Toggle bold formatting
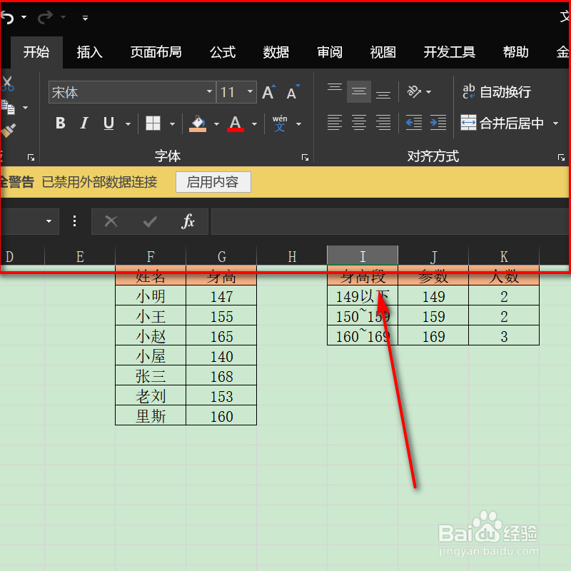The image size is (571, 571). pyautogui.click(x=61, y=123)
